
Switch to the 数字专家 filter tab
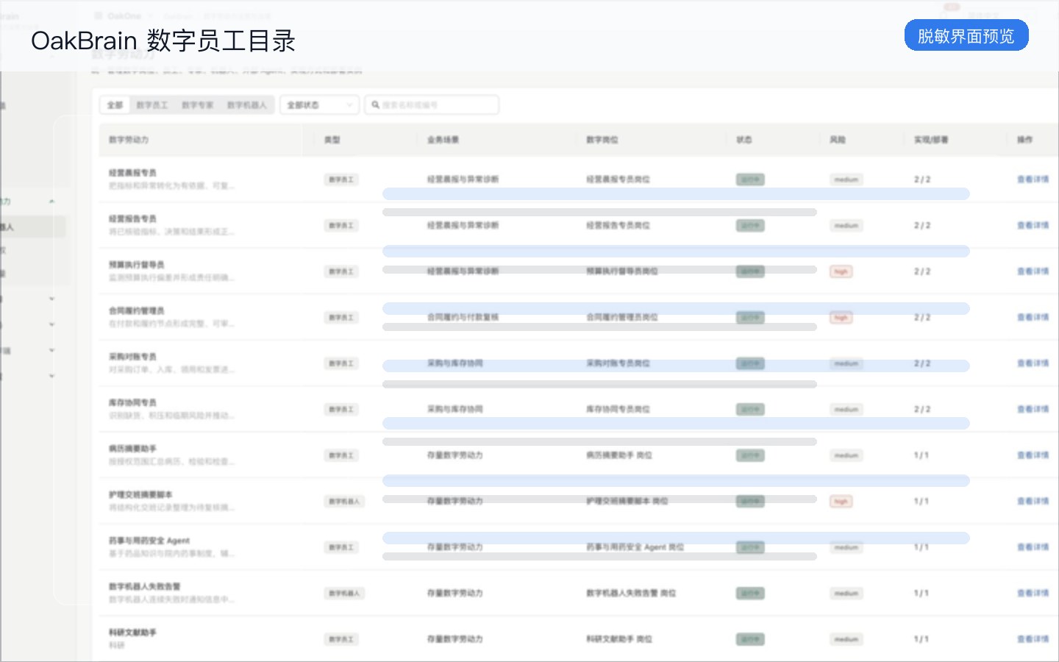coord(198,105)
